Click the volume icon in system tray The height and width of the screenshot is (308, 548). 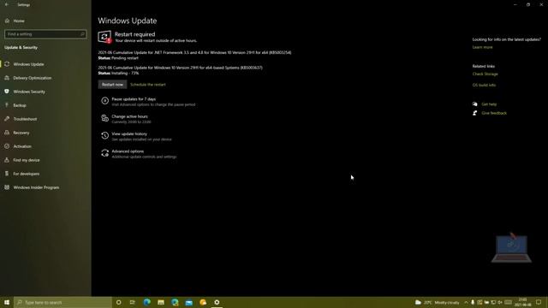[x=500, y=302]
